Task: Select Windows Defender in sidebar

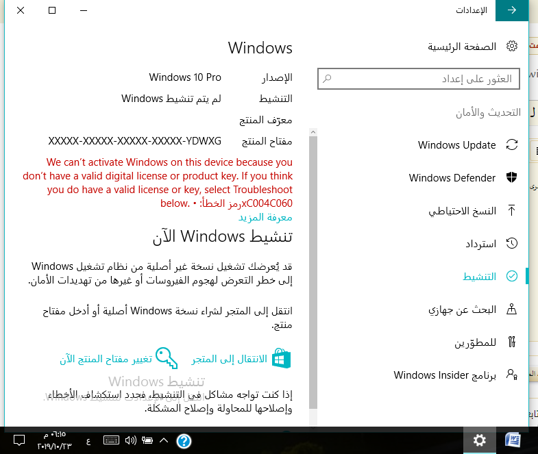Action: 452,178
